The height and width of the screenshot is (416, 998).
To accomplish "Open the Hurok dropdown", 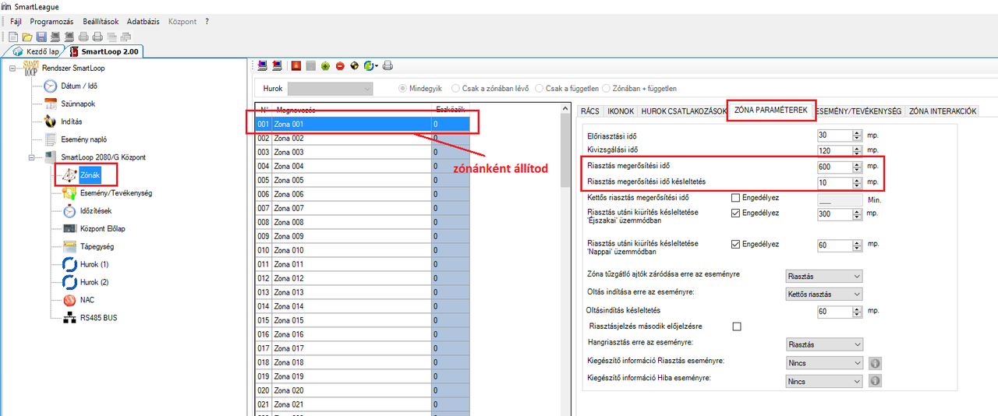I will (331, 89).
